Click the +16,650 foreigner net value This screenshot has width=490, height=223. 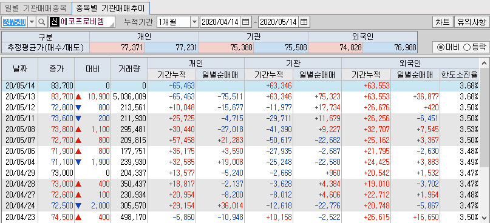pyautogui.click(x=426, y=217)
